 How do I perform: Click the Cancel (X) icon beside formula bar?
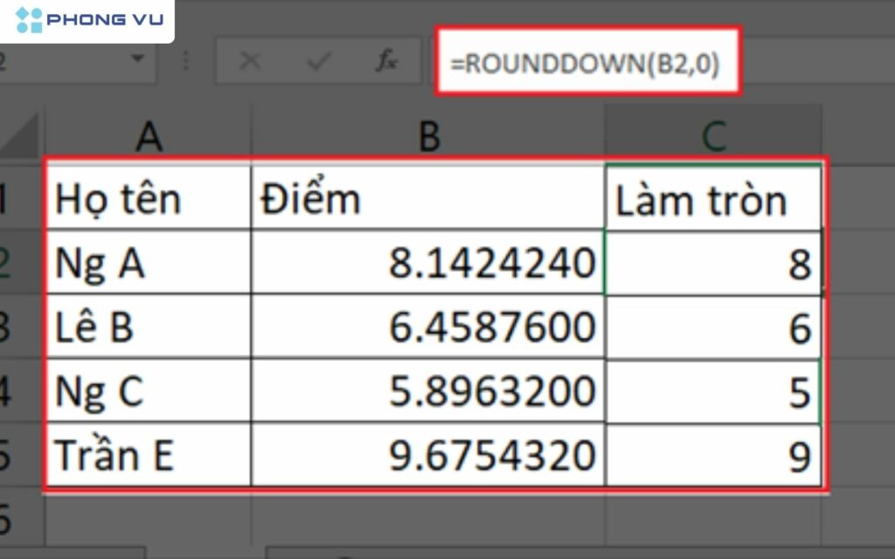click(x=251, y=61)
